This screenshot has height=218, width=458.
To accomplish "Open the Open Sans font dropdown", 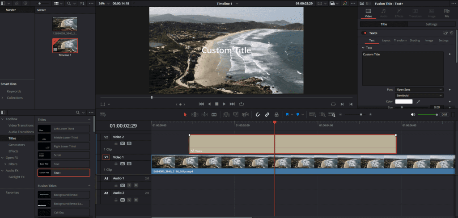I will (419, 89).
